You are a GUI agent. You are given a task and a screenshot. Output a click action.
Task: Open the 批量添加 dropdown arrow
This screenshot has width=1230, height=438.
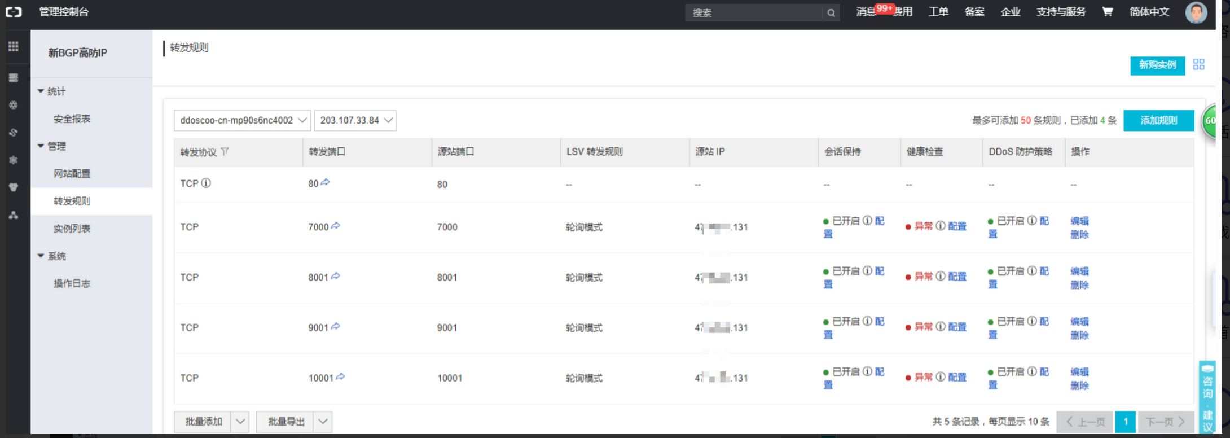pyautogui.click(x=240, y=422)
